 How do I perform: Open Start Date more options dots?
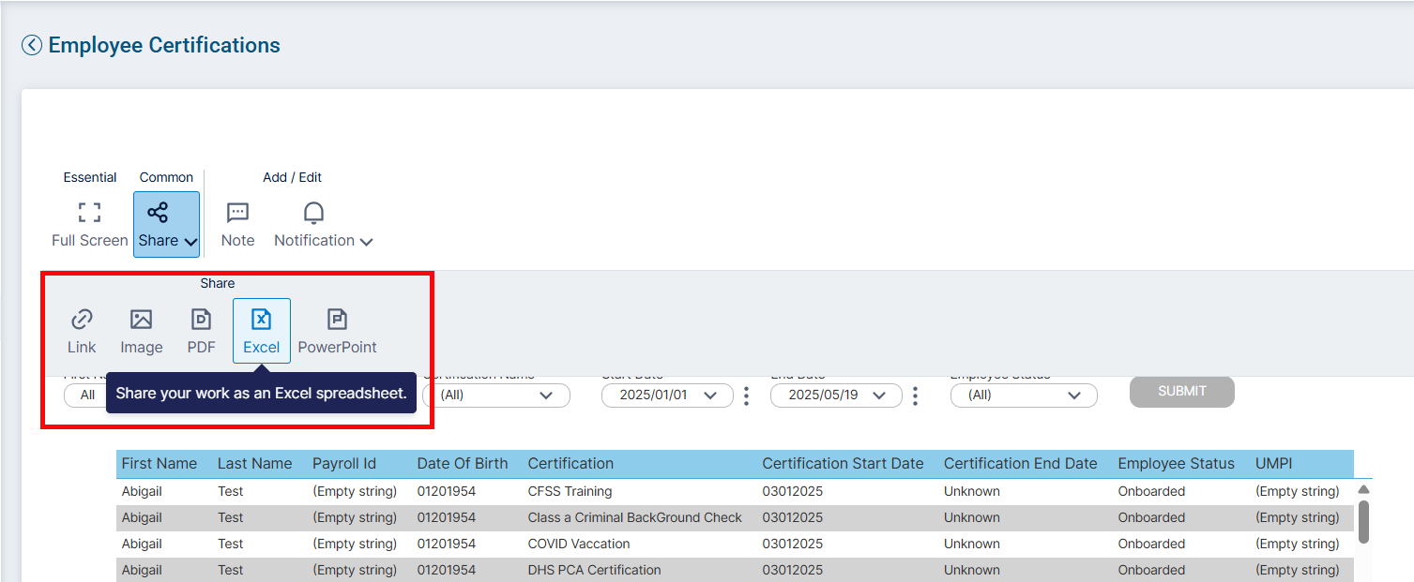[746, 395]
